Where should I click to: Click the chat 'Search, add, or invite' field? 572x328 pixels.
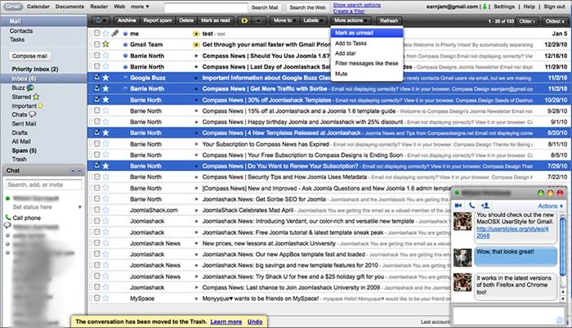point(44,185)
